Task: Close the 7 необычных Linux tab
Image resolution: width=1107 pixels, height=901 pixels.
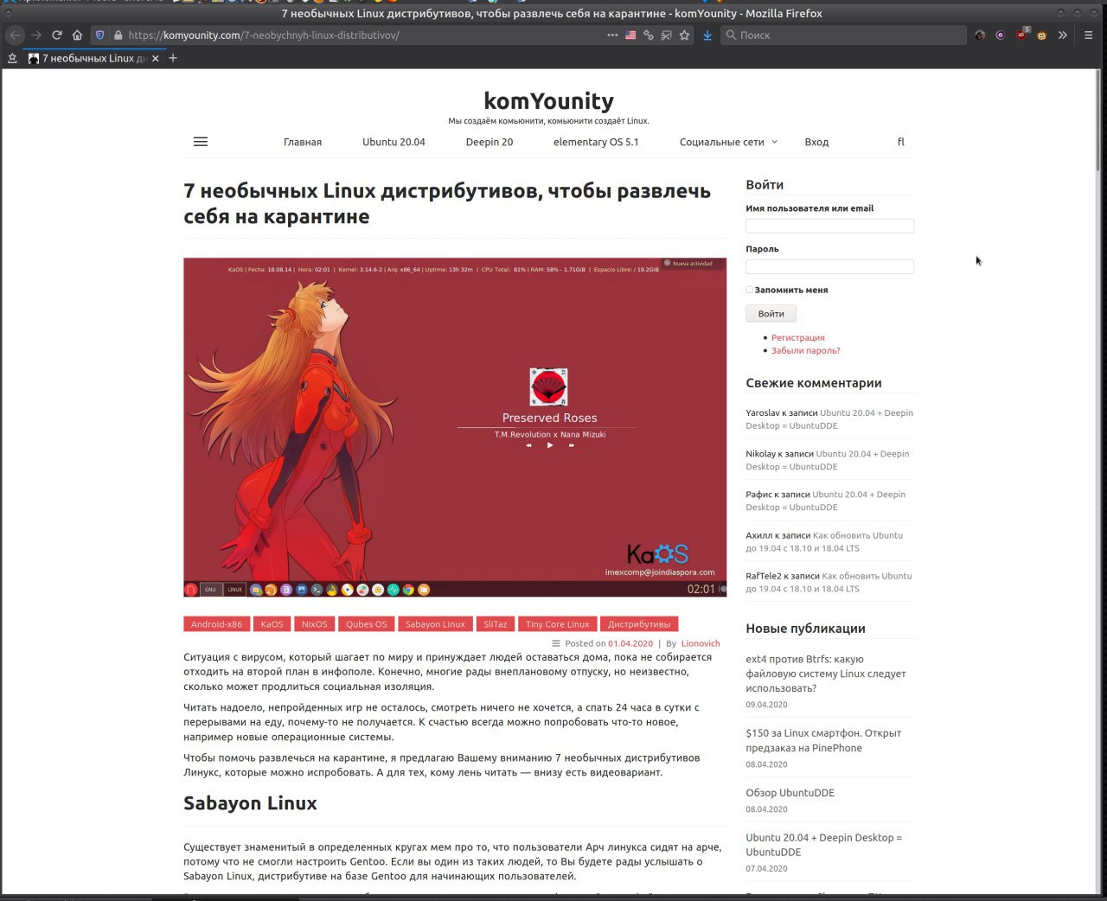Action: (x=156, y=59)
